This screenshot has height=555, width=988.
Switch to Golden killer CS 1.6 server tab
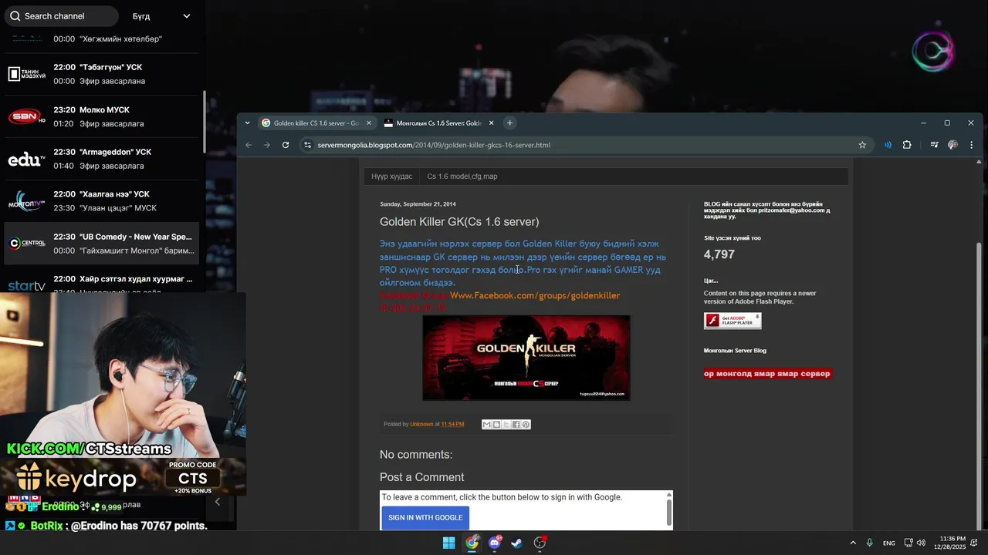[x=316, y=123]
